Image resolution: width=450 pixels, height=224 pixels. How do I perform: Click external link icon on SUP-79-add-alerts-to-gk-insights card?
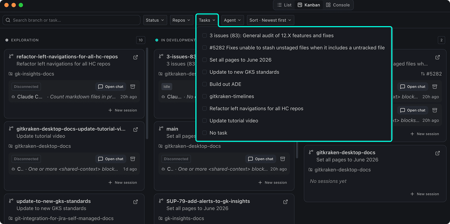point(286,202)
